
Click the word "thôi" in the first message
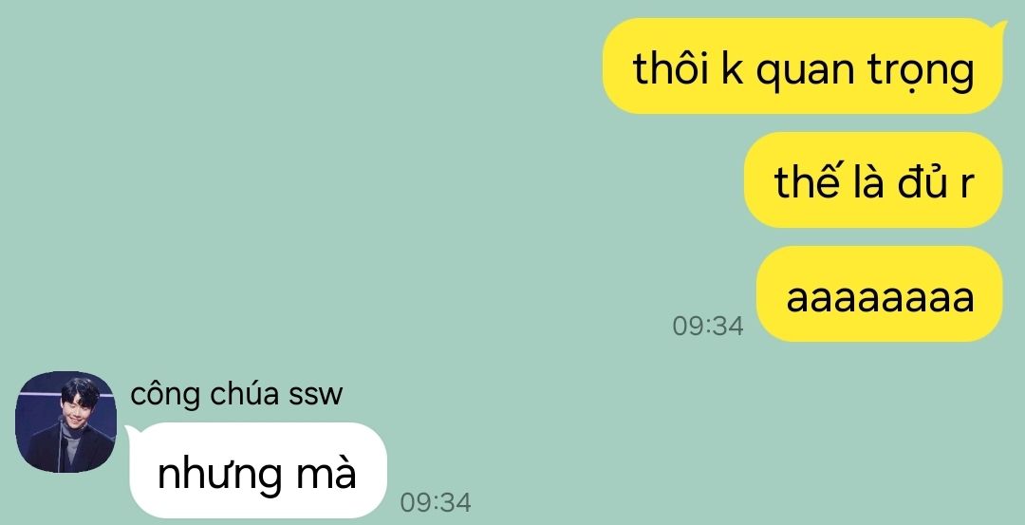tap(671, 67)
